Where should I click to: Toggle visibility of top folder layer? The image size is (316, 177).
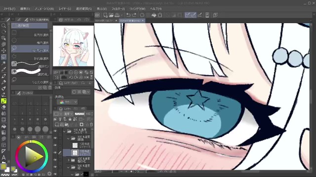click(55, 131)
